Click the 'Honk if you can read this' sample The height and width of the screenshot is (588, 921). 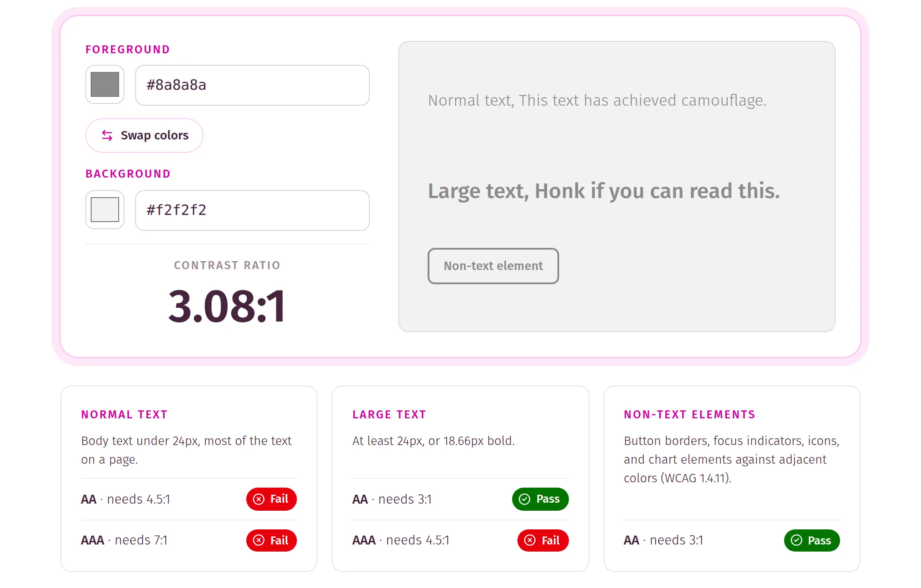(657, 191)
